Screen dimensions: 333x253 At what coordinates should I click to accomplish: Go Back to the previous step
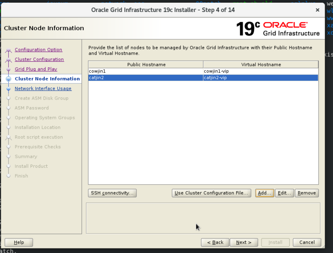(215, 243)
